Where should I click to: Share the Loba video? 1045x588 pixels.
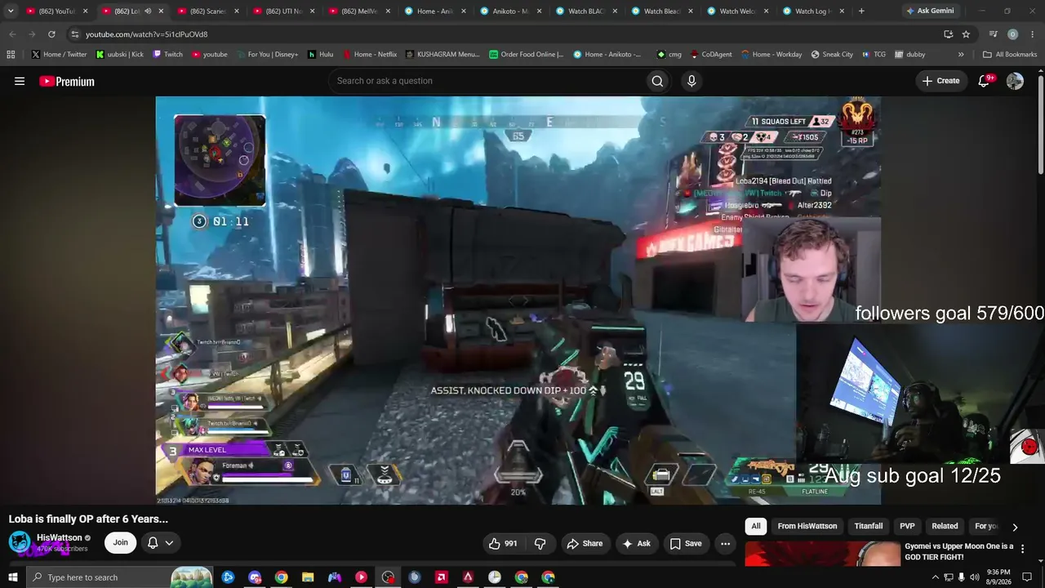click(585, 543)
